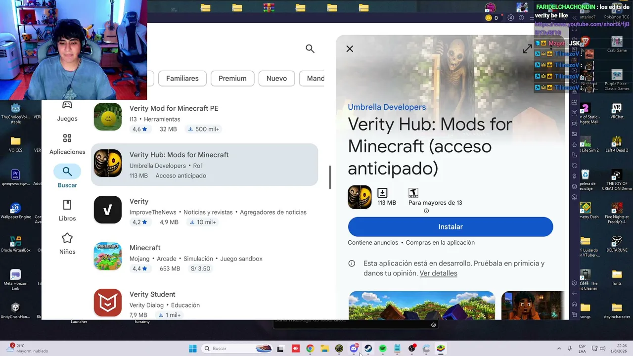Open the Niños section in sidebar
Image resolution: width=633 pixels, height=356 pixels.
point(67,244)
